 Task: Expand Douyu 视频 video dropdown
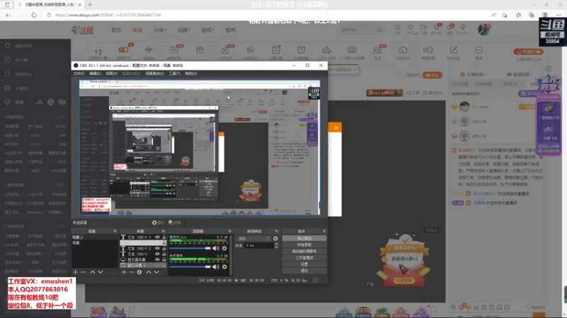pos(184,30)
